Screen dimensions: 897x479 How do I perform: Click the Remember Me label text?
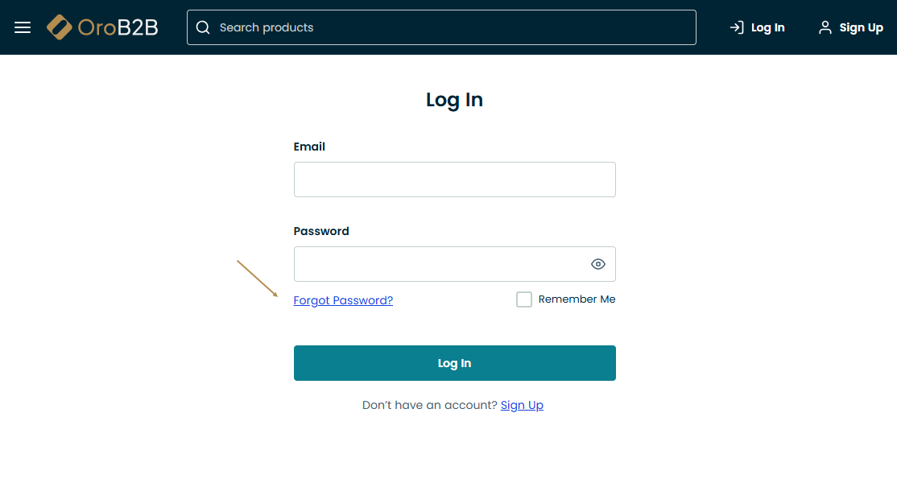coord(577,299)
